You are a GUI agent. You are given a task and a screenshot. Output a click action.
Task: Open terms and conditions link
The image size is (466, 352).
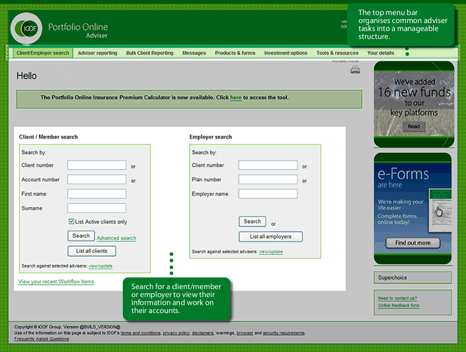(140, 333)
